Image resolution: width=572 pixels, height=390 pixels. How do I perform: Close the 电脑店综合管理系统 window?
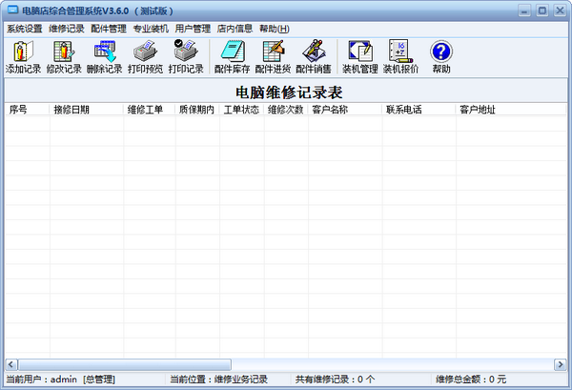560,10
